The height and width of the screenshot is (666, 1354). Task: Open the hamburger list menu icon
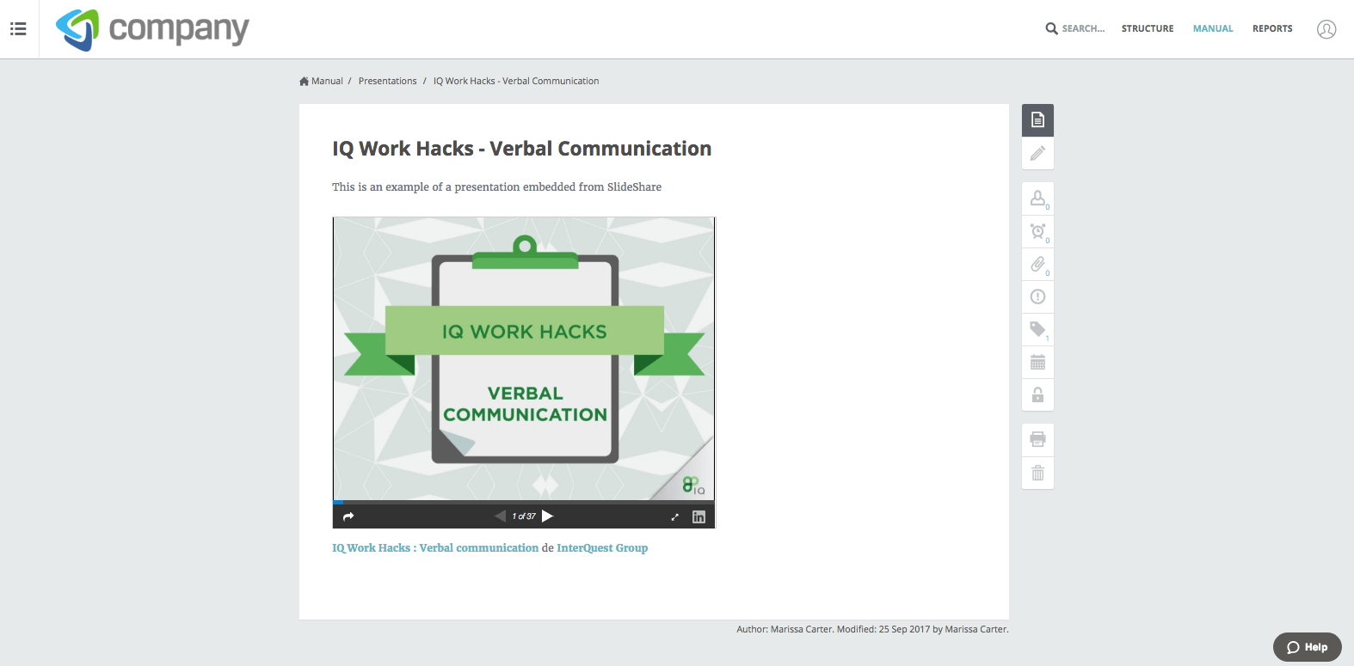pos(18,29)
